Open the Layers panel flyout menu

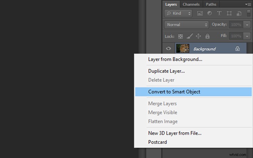tap(249, 4)
